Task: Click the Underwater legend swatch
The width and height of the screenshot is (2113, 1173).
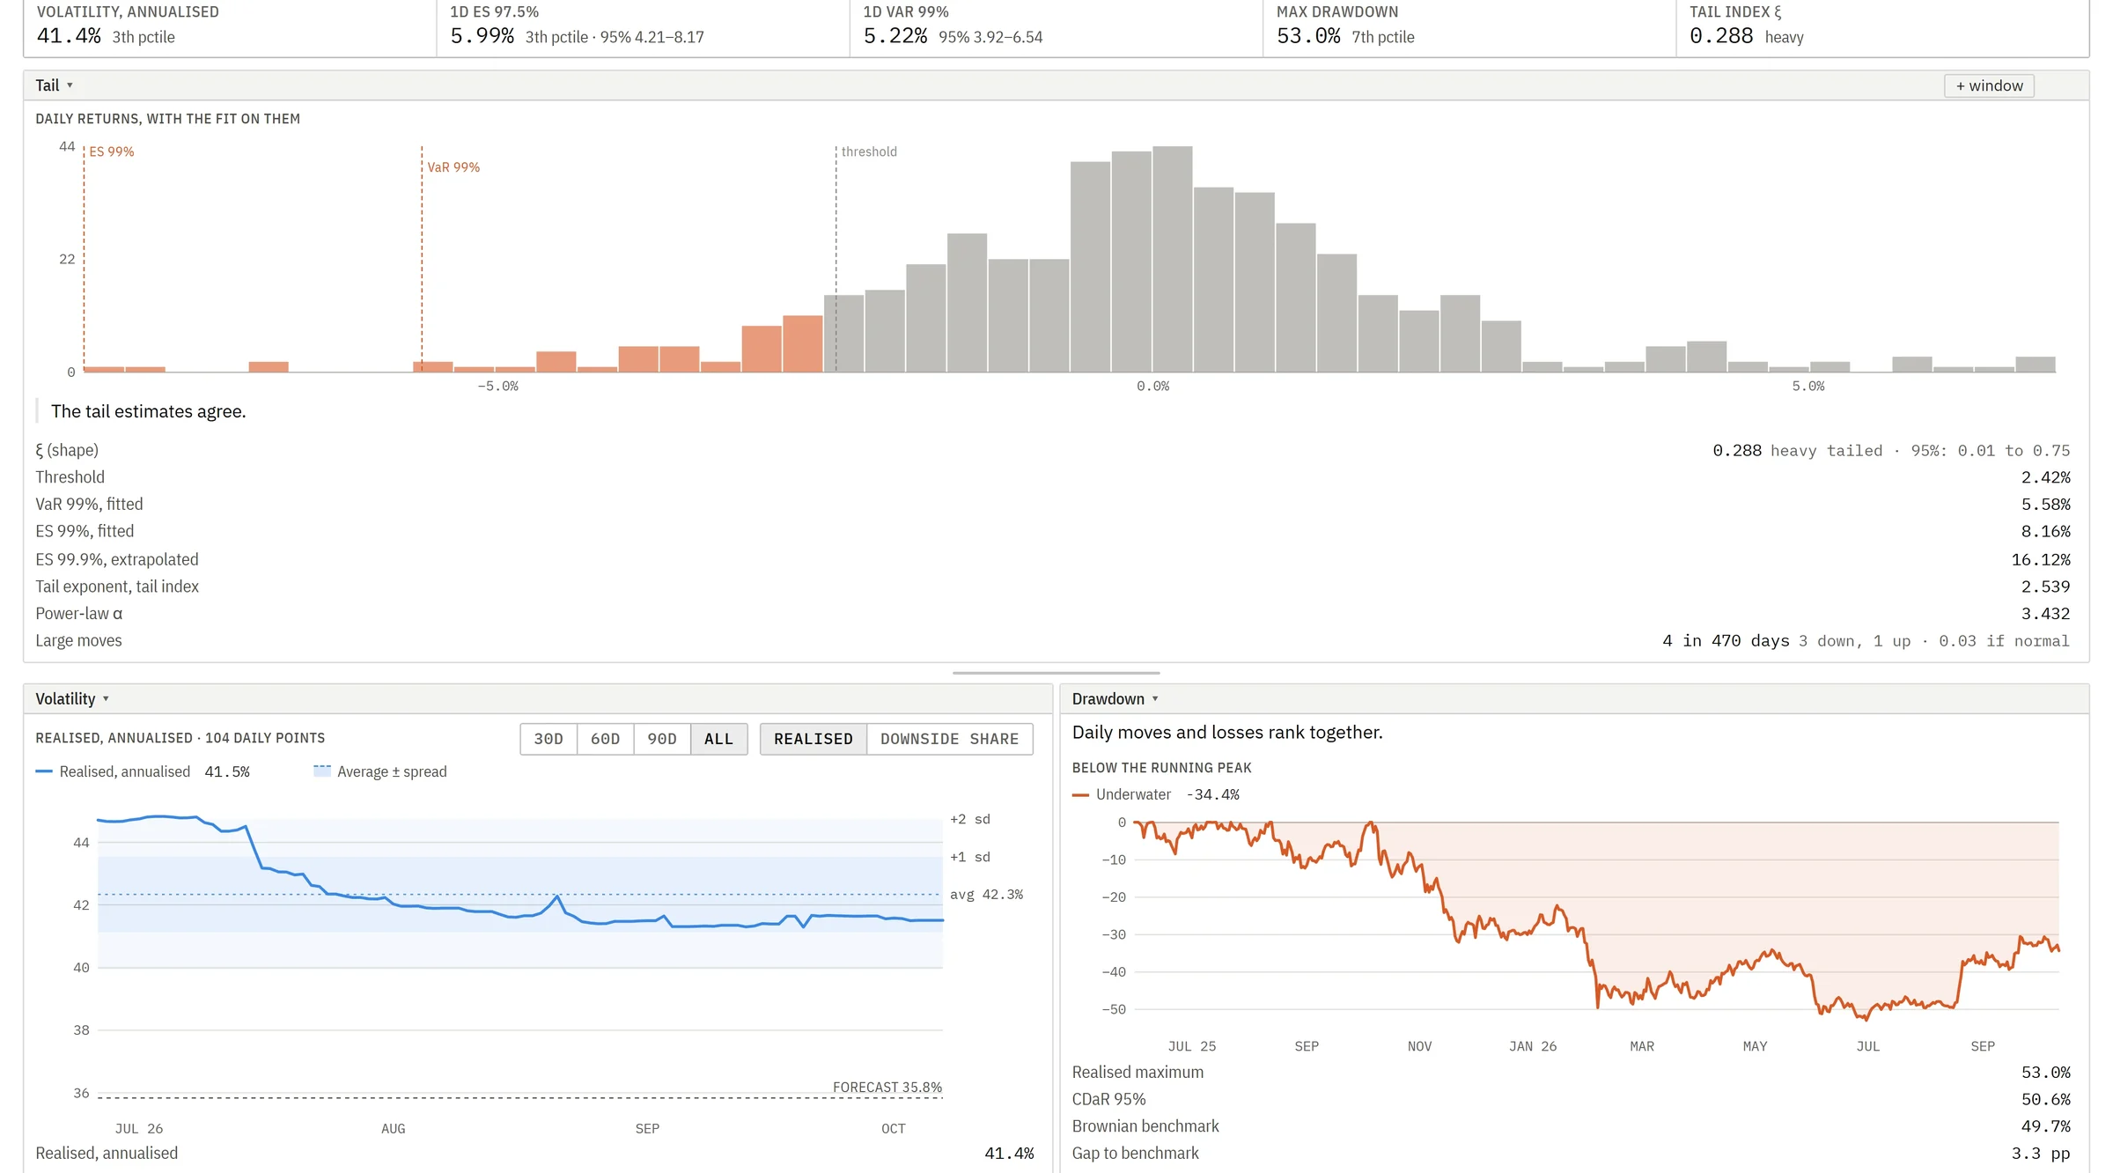Action: (x=1080, y=795)
